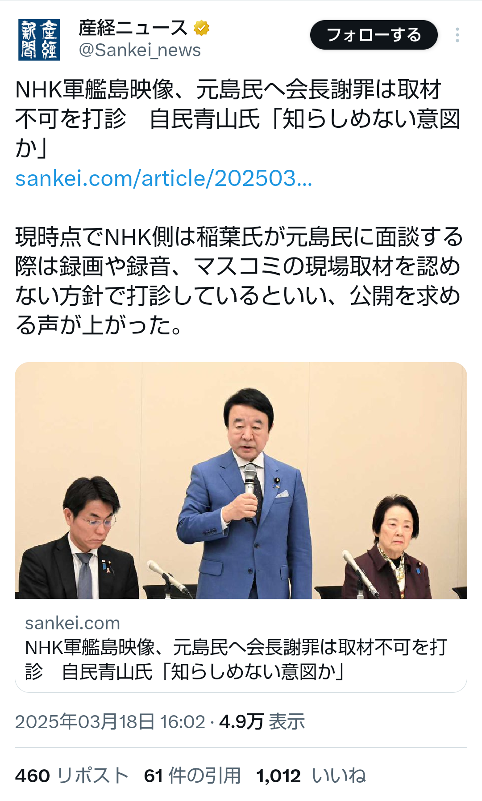Open the 産経ニュース display name

tap(133, 28)
